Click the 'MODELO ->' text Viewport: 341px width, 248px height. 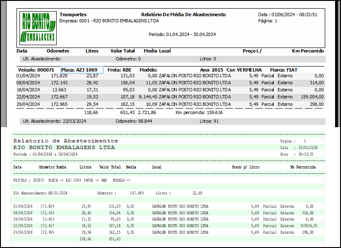tap(122, 181)
